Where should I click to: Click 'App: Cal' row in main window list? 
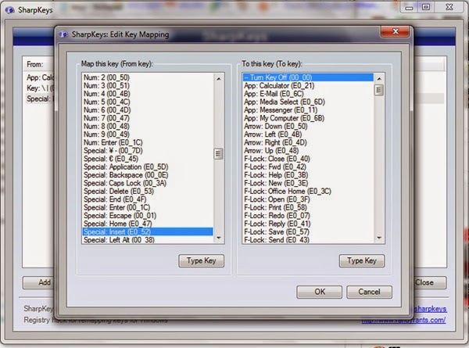point(40,77)
